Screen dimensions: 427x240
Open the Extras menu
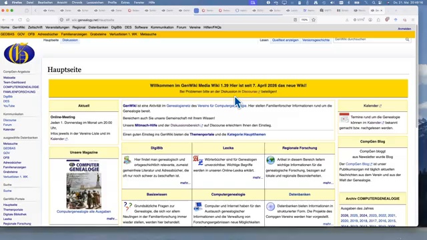pyautogui.click(x=125, y=3)
